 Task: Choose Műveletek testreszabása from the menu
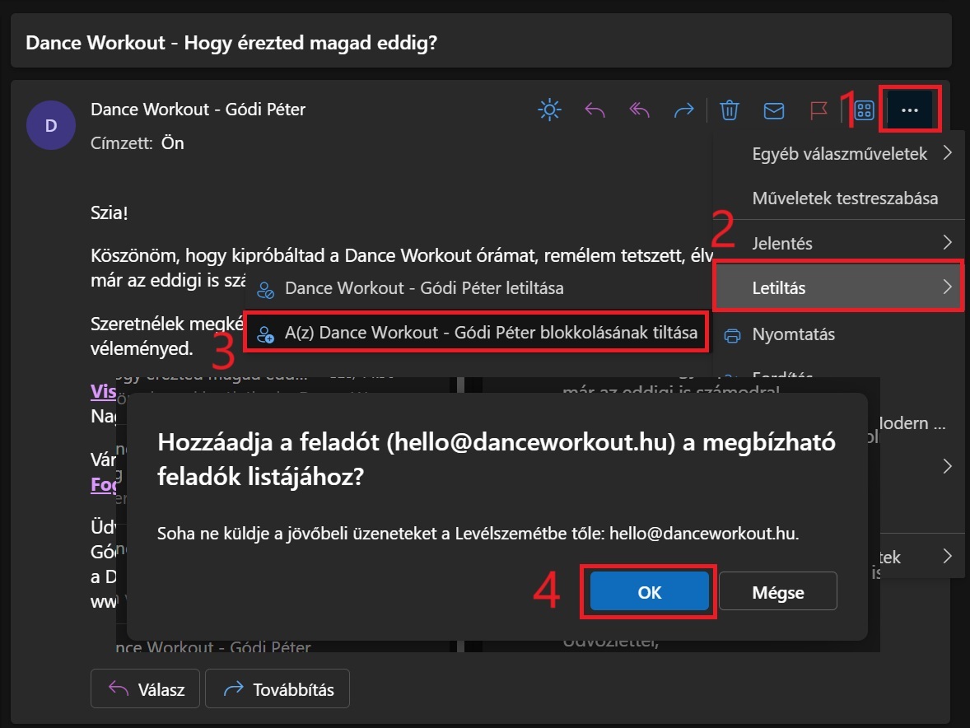(839, 198)
